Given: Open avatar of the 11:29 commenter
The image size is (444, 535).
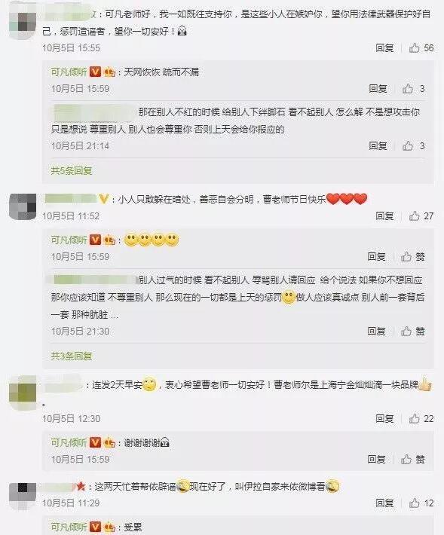Looking at the screenshot, I should (x=23, y=497).
